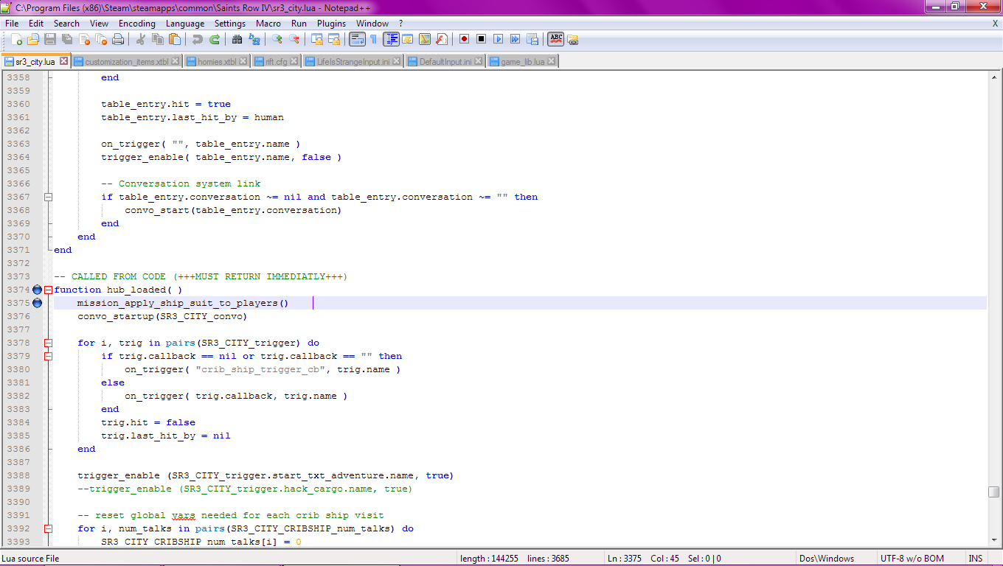Click the vertical scrollbar down arrow
The image size is (1003, 566).
coord(994,540)
